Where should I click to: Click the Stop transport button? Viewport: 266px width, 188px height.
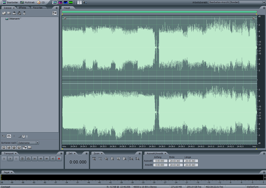4,158
